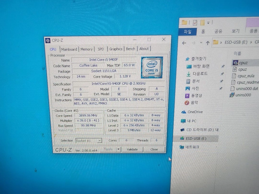Click the CPU-Z title bar app icon
The image size is (259, 194).
click(x=48, y=40)
